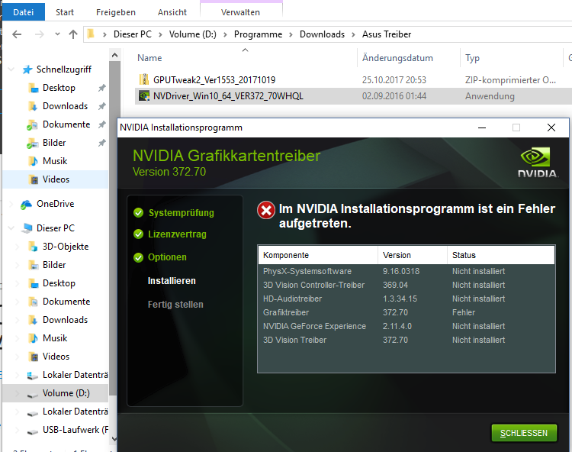Switch to the Ansicht ribbon tab

pyautogui.click(x=172, y=12)
